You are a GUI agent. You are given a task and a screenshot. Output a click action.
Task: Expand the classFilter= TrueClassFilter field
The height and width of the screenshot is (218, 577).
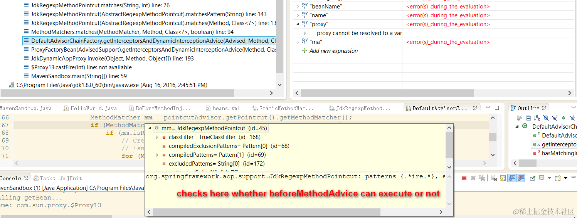[x=157, y=137]
